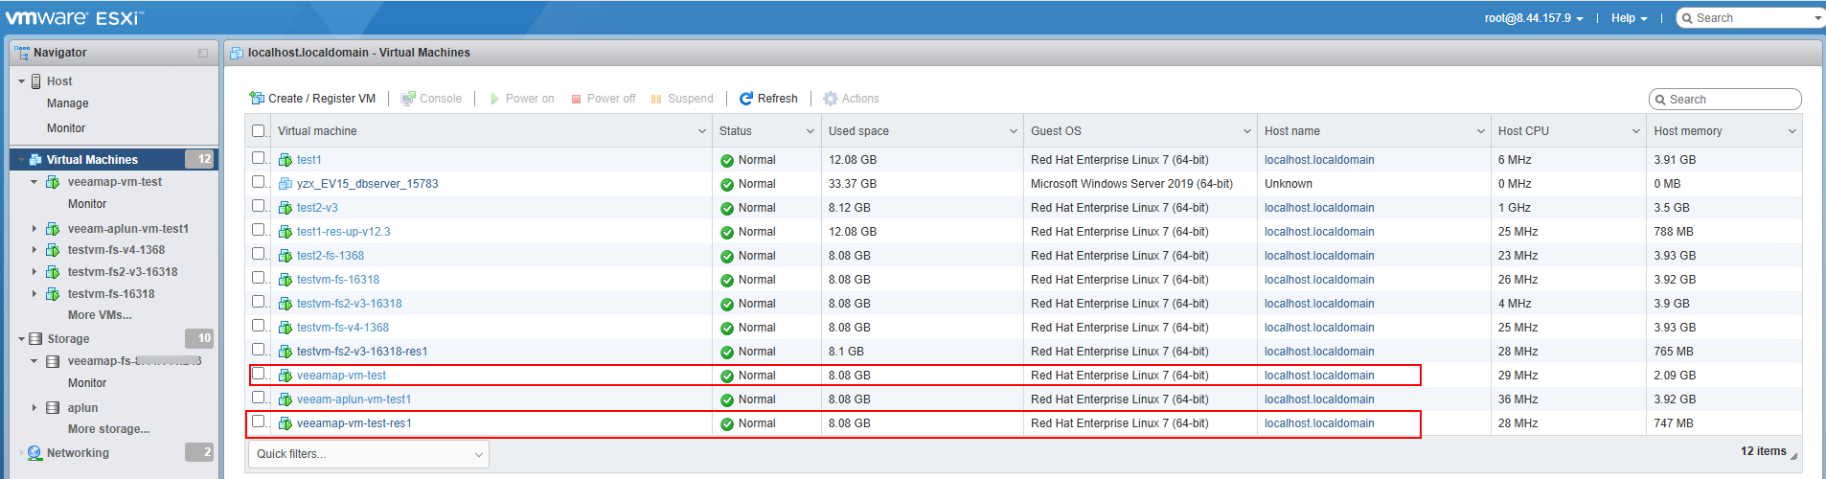Click the status icon in test1 row
This screenshot has height=479, width=1826.
pyautogui.click(x=727, y=161)
